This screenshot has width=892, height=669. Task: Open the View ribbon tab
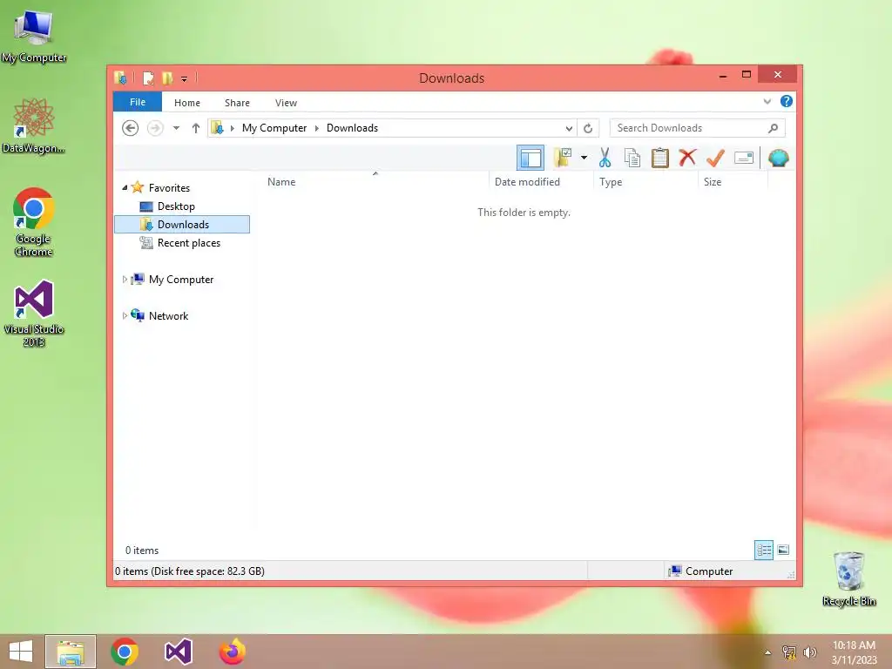click(x=286, y=103)
